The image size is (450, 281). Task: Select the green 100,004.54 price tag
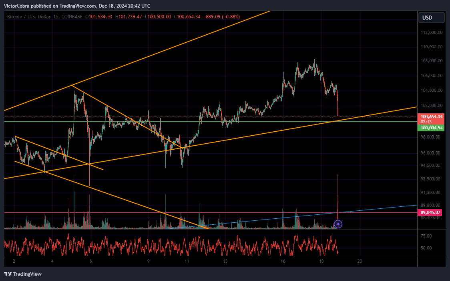coord(431,128)
